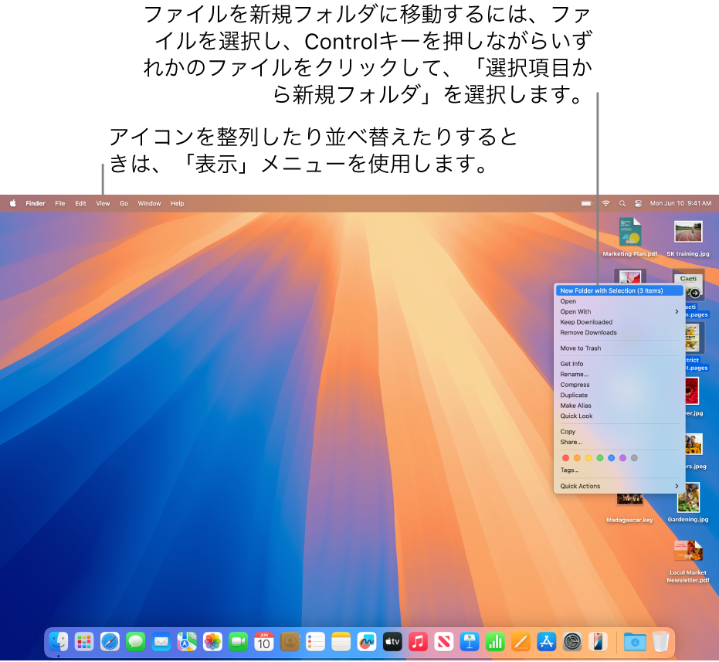
Task: Open Numbers app in the Dock
Action: (x=495, y=642)
